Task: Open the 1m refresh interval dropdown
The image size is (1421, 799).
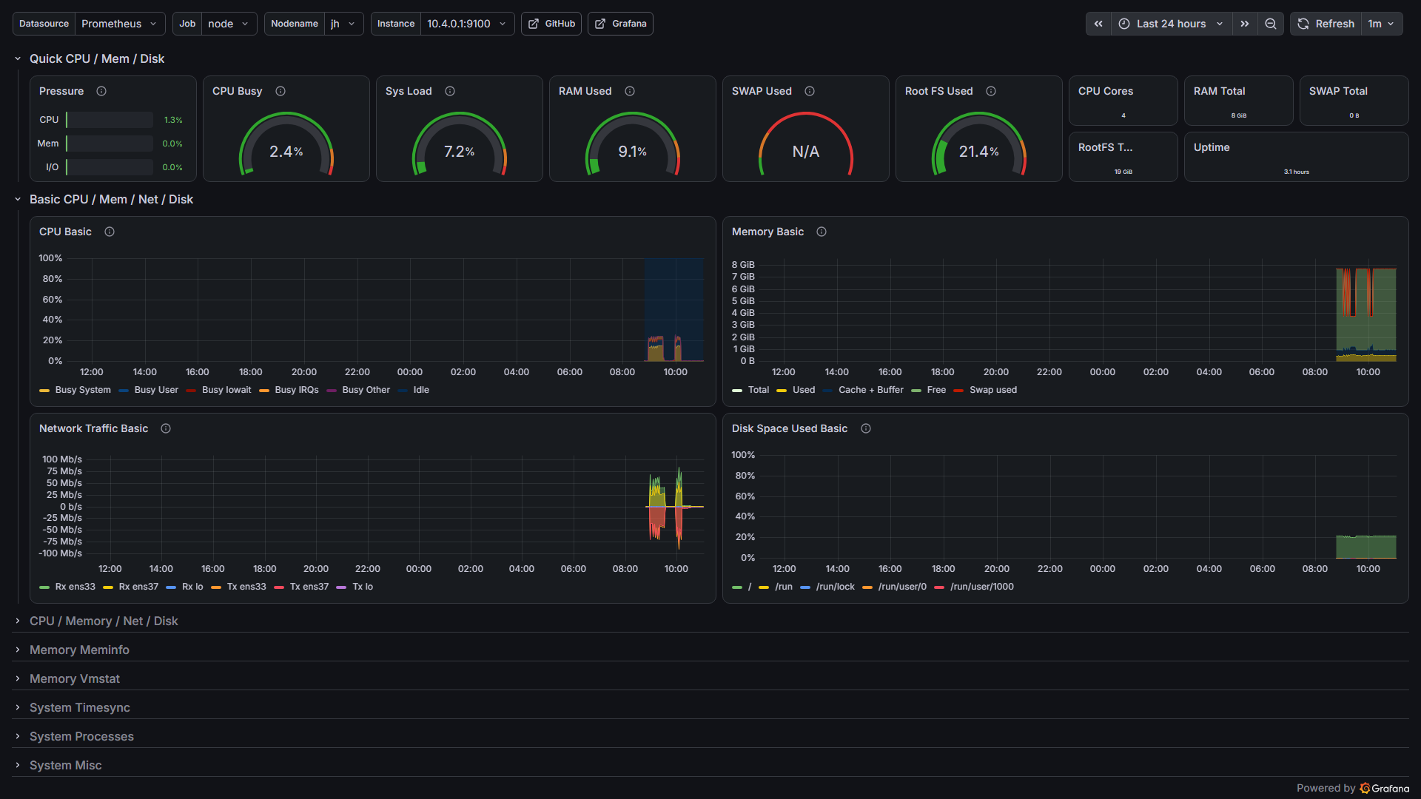Action: 1381,24
